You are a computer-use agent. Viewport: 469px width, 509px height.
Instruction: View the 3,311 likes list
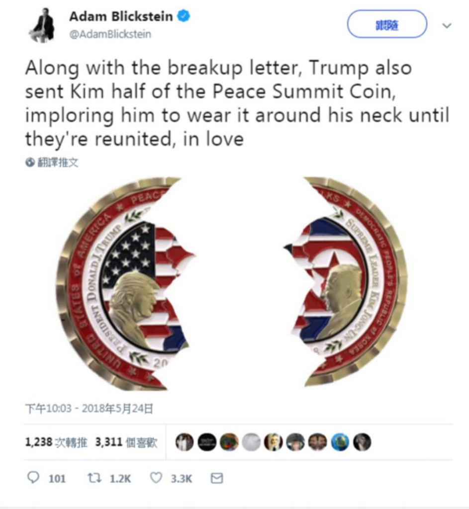click(126, 442)
